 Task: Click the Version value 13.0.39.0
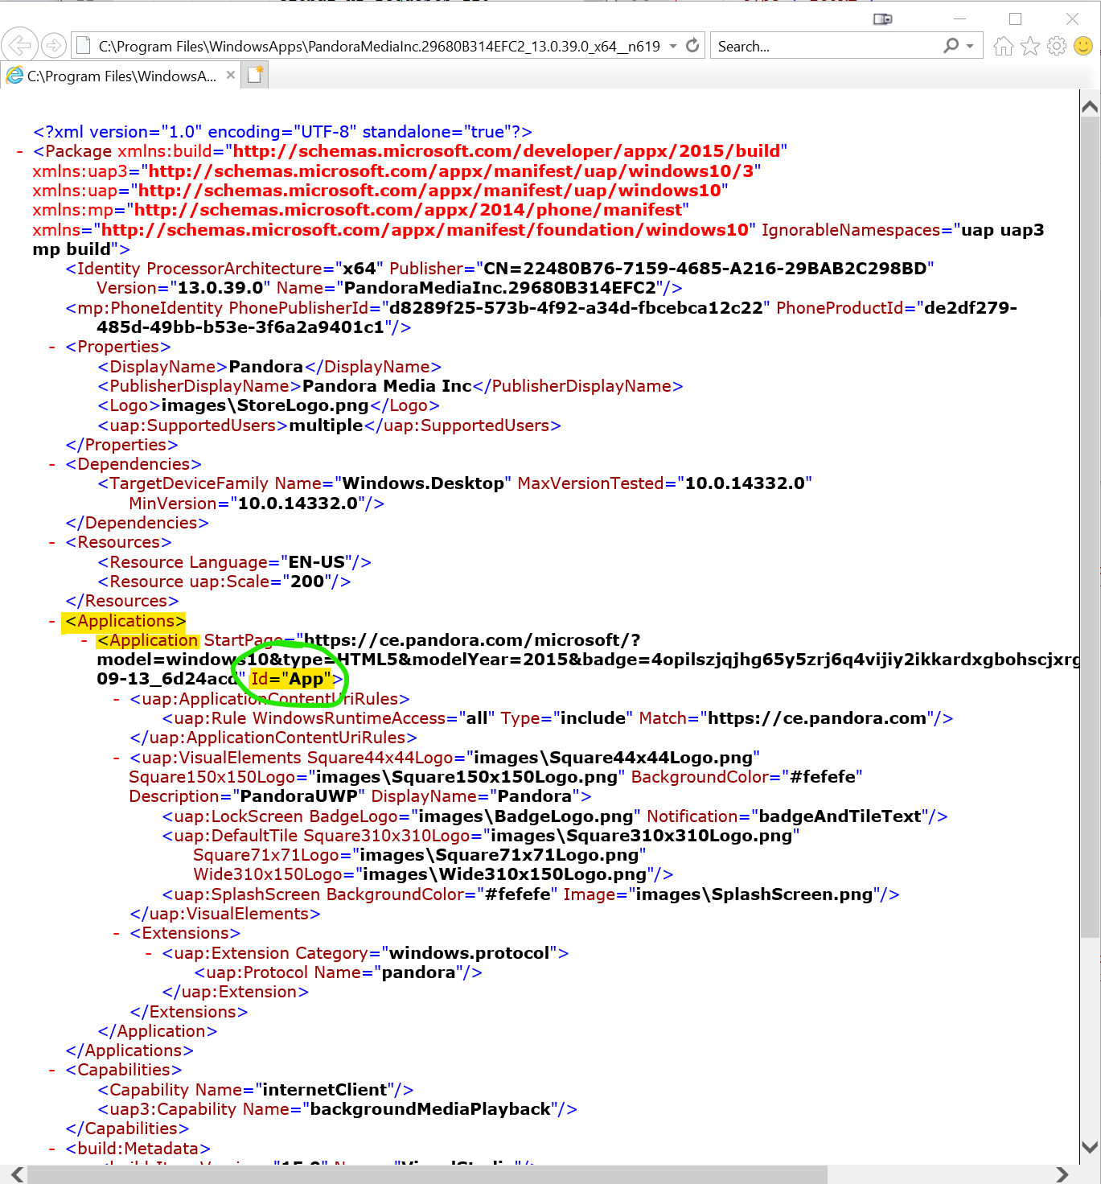click(220, 288)
